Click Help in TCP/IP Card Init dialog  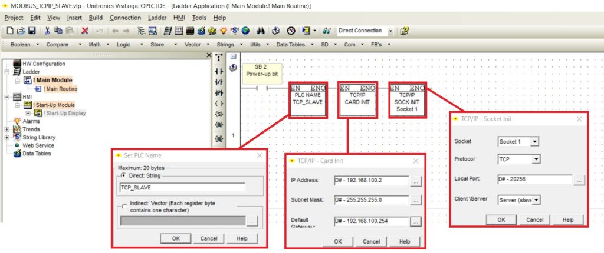coord(405,241)
